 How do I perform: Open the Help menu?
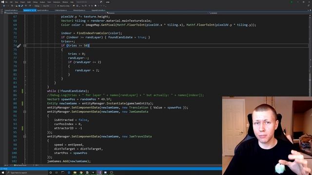coord(72,2)
